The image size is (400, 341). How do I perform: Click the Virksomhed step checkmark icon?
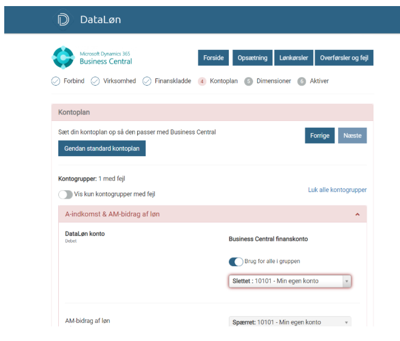click(95, 81)
